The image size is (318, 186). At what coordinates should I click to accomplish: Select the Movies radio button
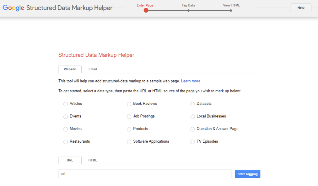click(x=66, y=129)
